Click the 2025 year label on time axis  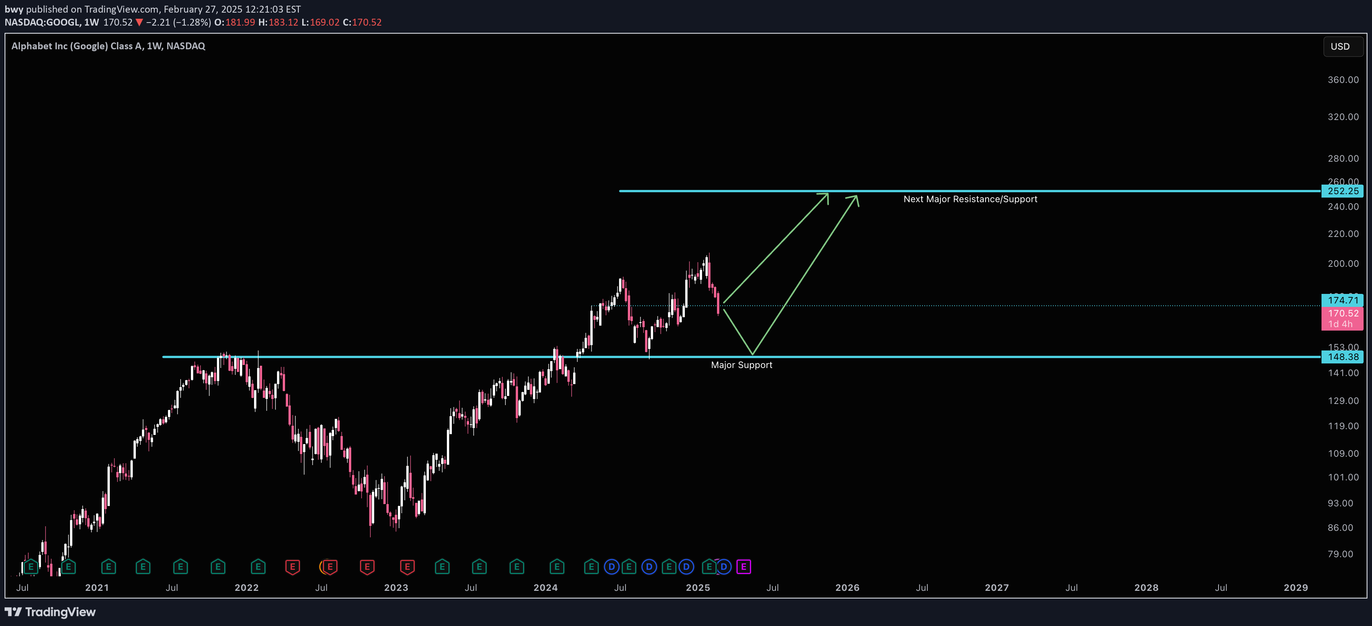[698, 588]
